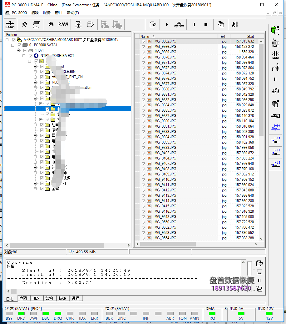The width and height of the screenshot is (286, 324).
Task: Toggle the checkbox for IMG_9548.JPG
Action: tap(144, 217)
